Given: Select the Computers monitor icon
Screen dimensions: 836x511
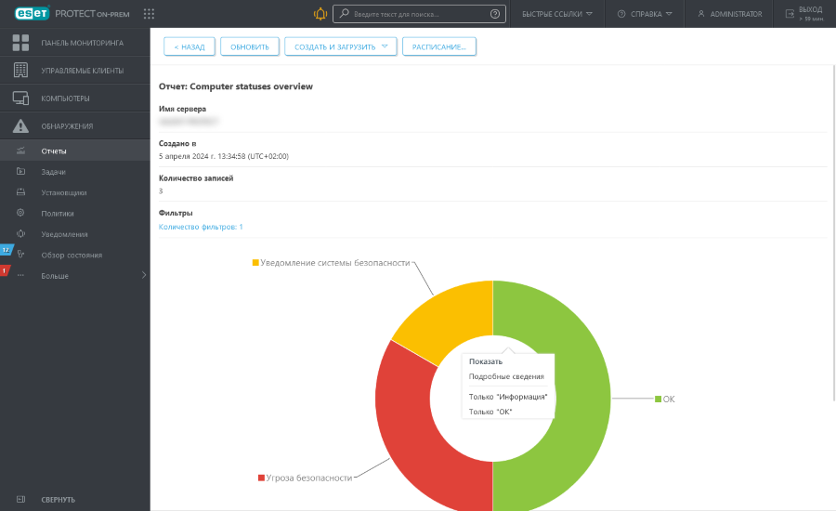Looking at the screenshot, I should (20, 98).
